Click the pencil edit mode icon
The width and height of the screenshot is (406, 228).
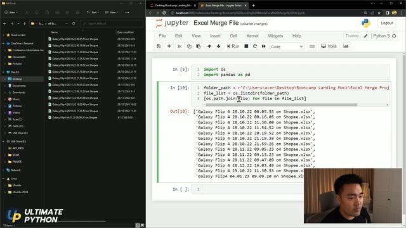[365, 36]
